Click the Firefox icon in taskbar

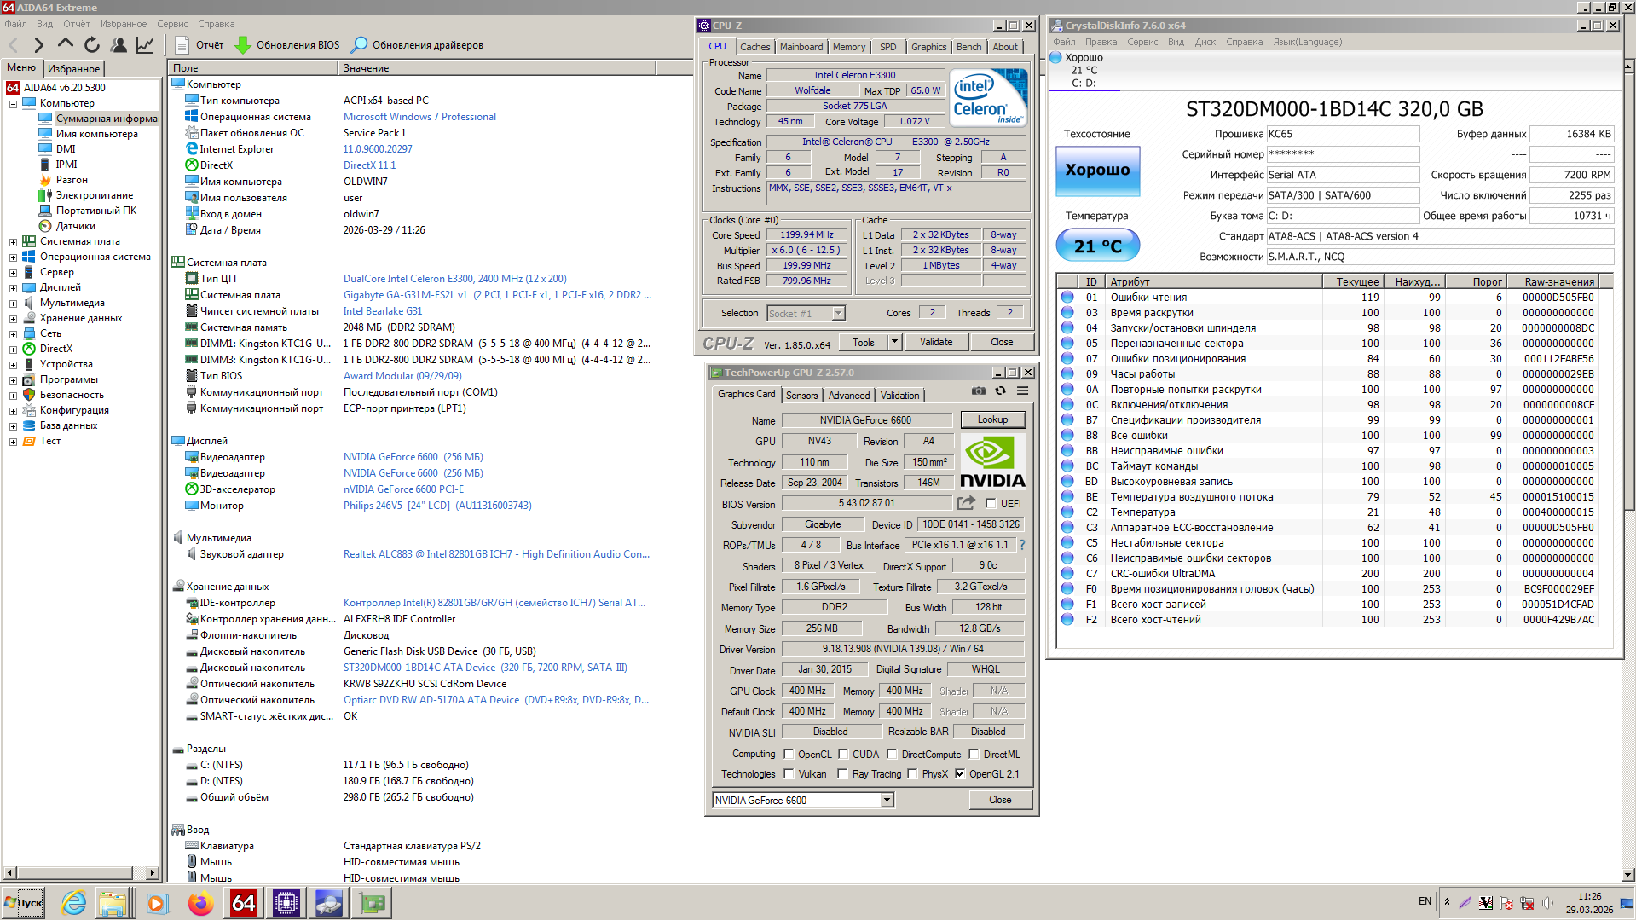201,903
